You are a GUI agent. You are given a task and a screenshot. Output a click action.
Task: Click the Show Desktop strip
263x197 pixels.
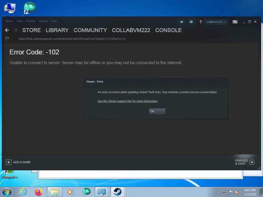coord(261,192)
